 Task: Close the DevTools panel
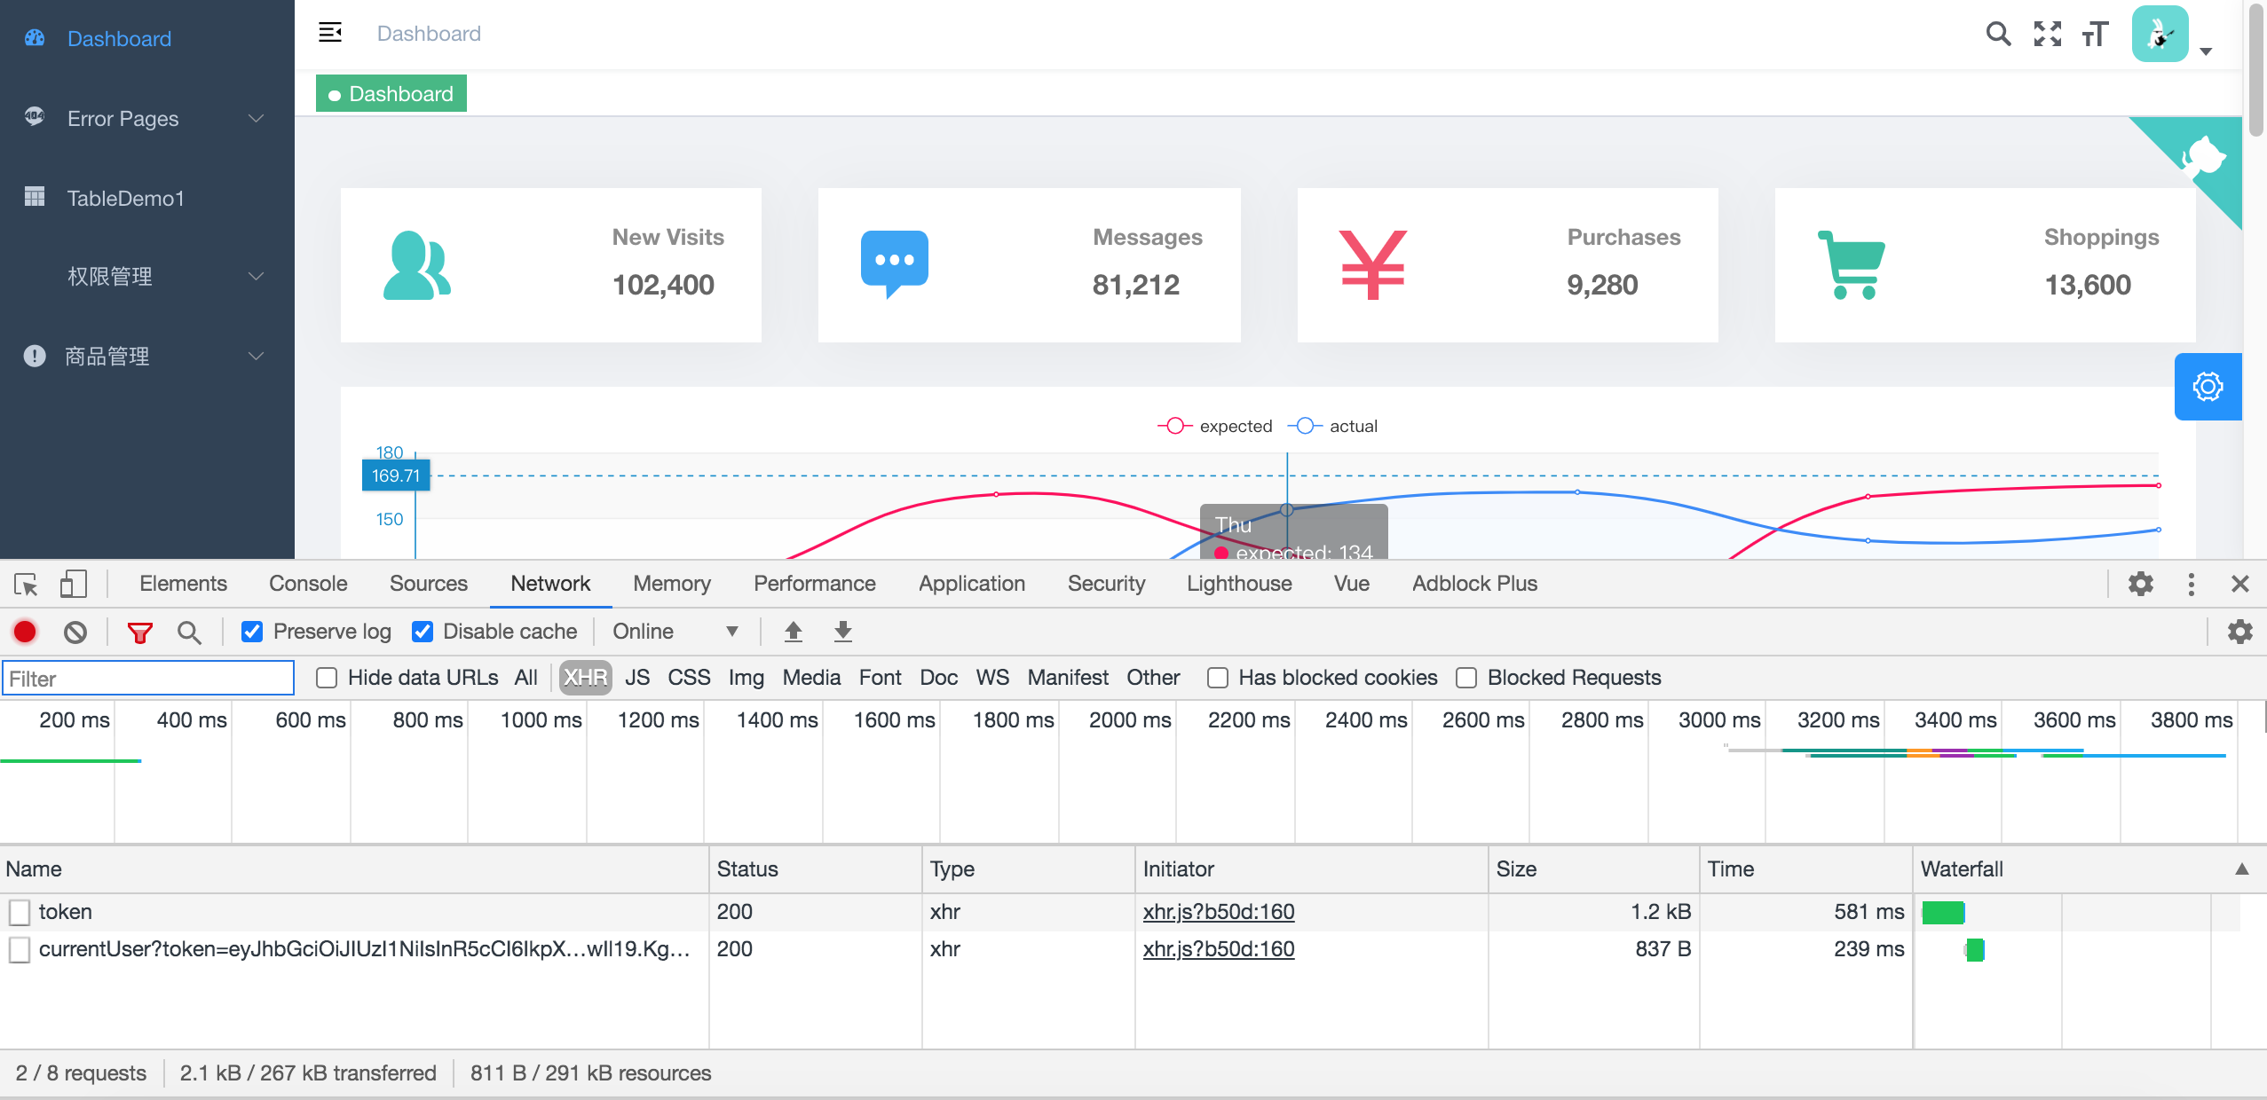coord(2240,584)
